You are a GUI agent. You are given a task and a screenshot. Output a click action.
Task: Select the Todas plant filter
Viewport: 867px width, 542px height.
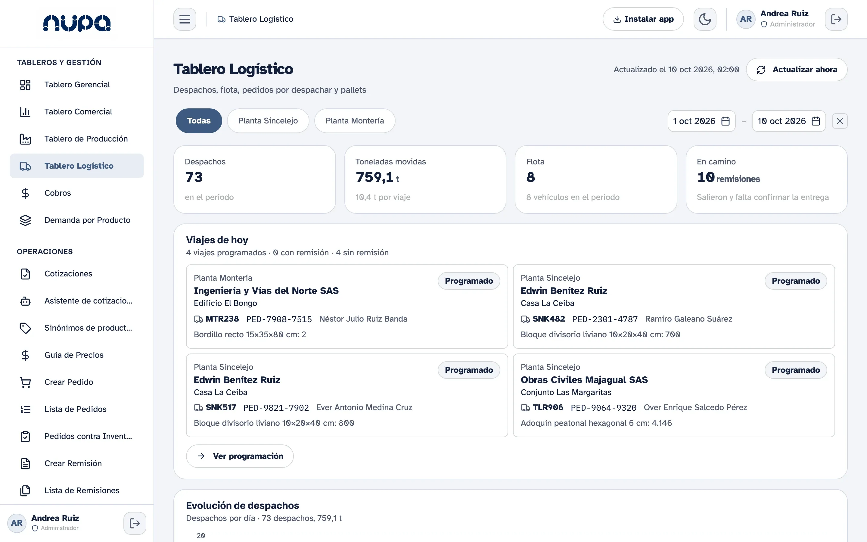pos(199,121)
